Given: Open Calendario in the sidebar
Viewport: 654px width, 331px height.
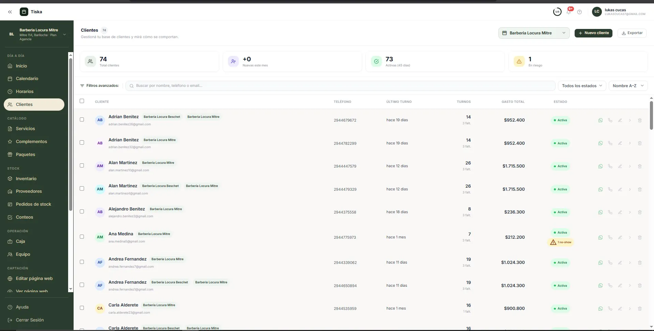Looking at the screenshot, I should pyautogui.click(x=34, y=79).
